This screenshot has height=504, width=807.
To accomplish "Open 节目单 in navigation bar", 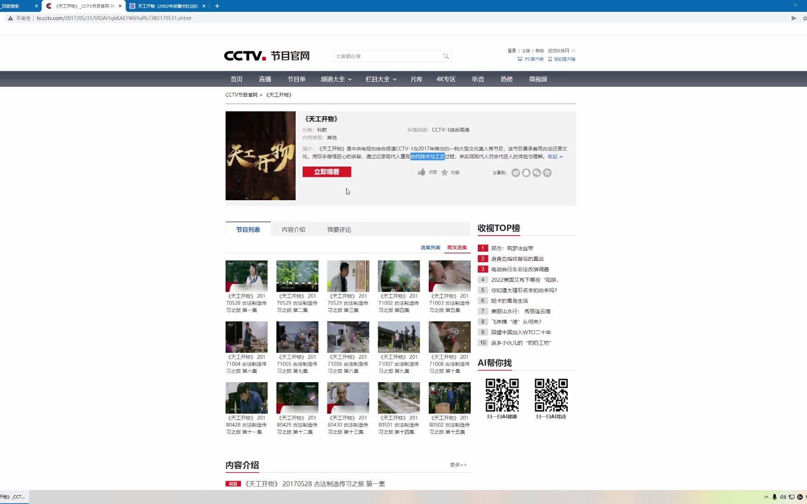I will click(297, 79).
